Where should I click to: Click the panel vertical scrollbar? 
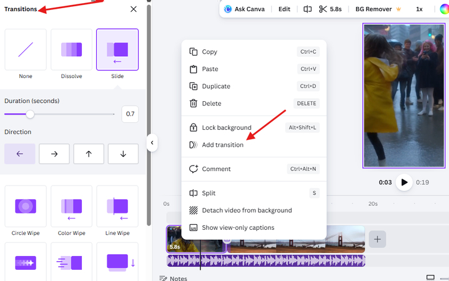click(x=149, y=114)
